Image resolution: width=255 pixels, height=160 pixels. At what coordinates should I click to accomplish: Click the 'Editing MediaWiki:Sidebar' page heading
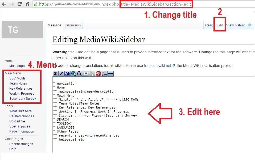pos(99,39)
